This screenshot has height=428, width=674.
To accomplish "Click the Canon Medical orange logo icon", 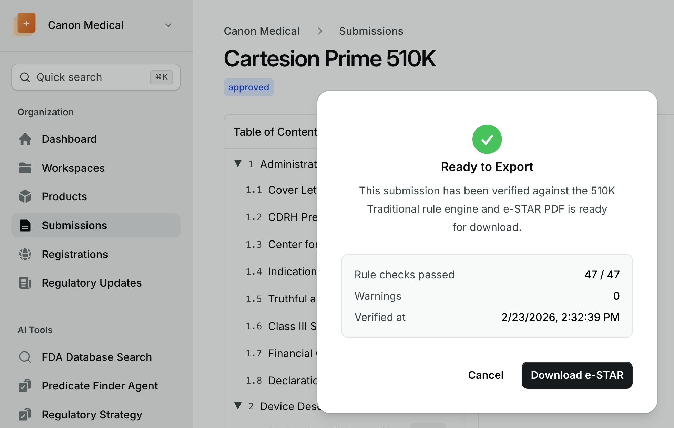I will (26, 24).
